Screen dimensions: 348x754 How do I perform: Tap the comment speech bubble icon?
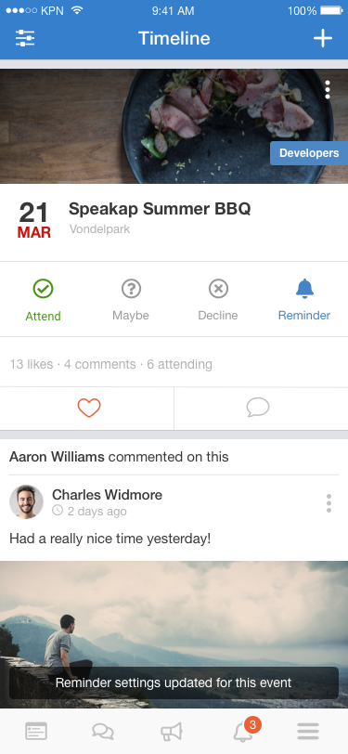pyautogui.click(x=258, y=409)
